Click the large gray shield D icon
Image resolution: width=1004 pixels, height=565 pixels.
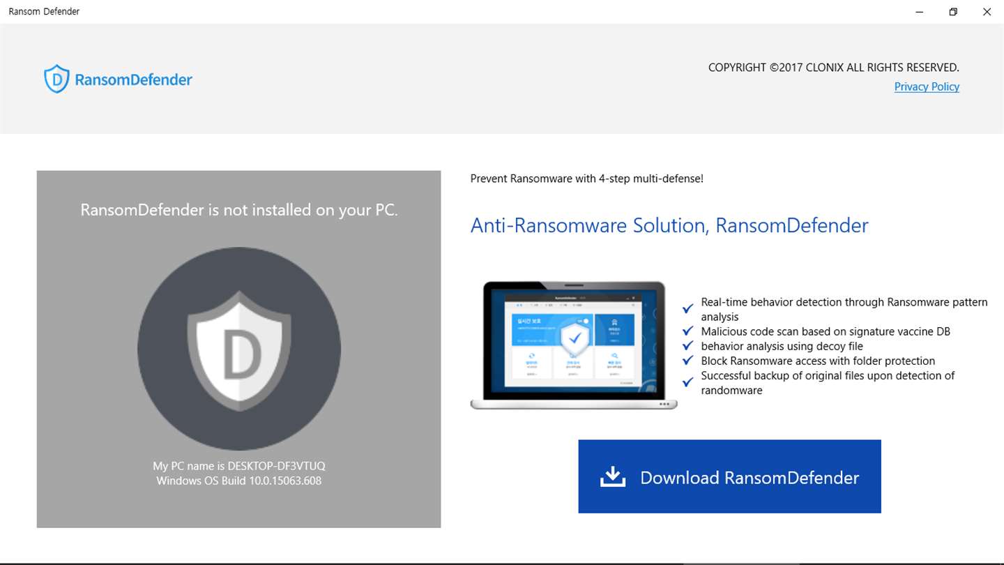pos(239,349)
